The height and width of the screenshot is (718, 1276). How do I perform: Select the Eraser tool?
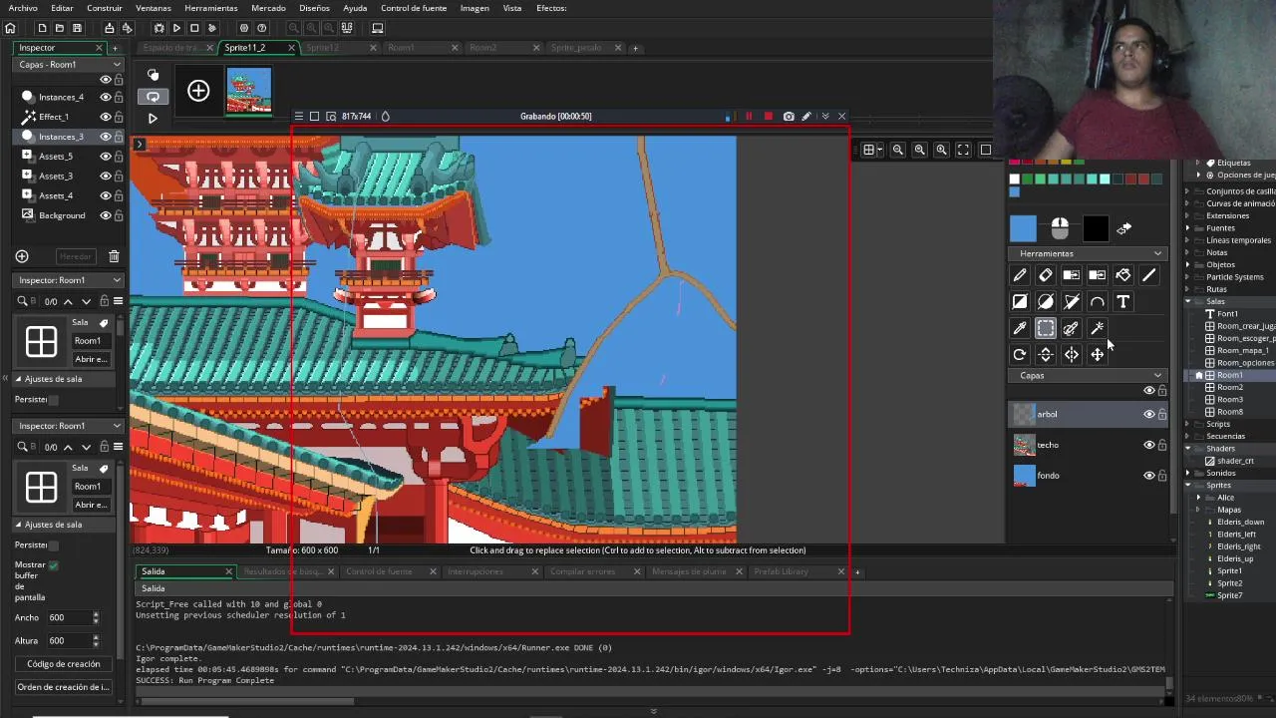click(1045, 275)
